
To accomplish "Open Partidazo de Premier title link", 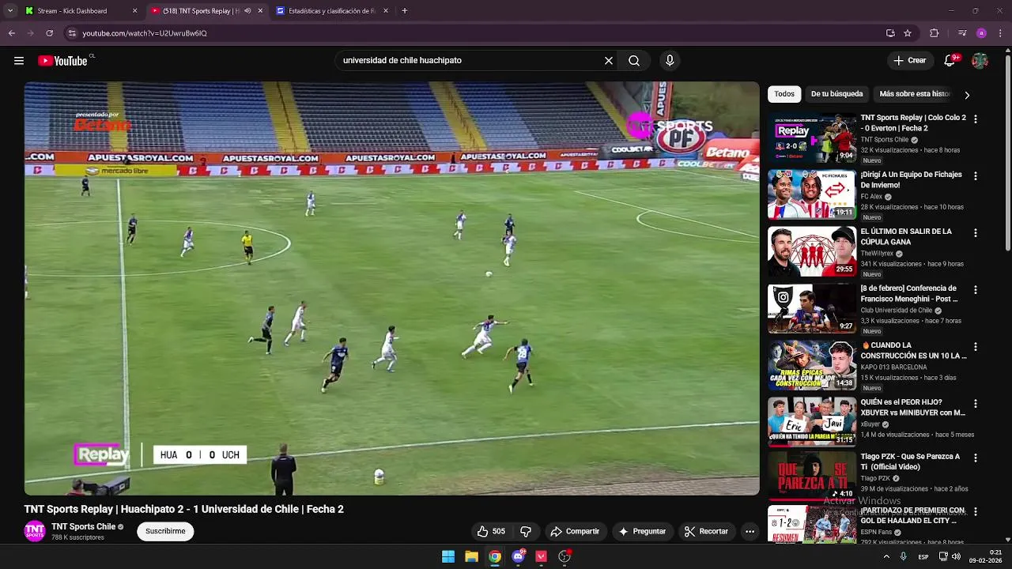I will pos(912,516).
